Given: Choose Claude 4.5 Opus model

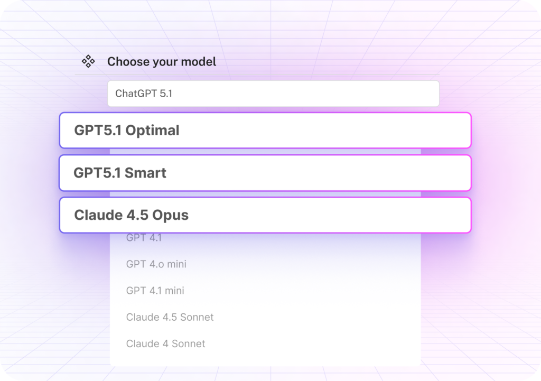Looking at the screenshot, I should tap(264, 215).
